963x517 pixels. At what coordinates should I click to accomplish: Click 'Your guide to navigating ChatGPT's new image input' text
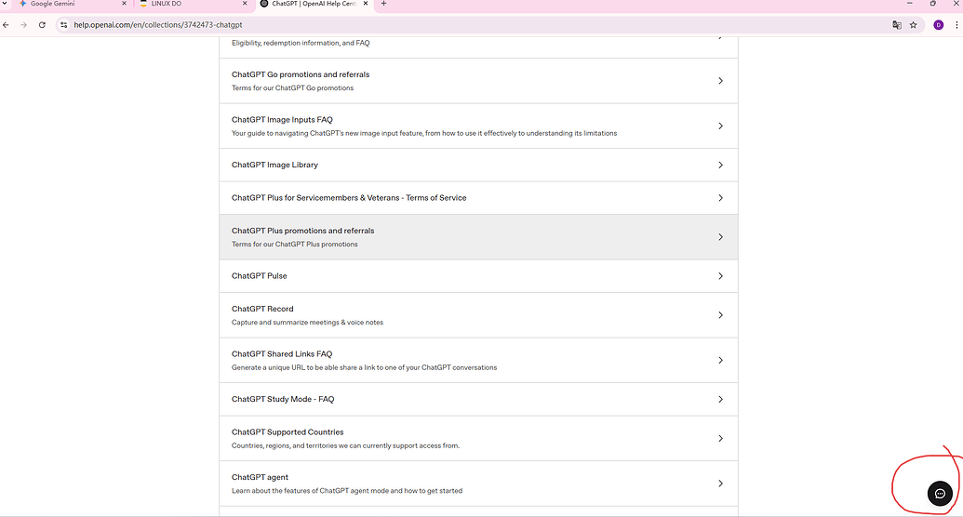(x=423, y=133)
